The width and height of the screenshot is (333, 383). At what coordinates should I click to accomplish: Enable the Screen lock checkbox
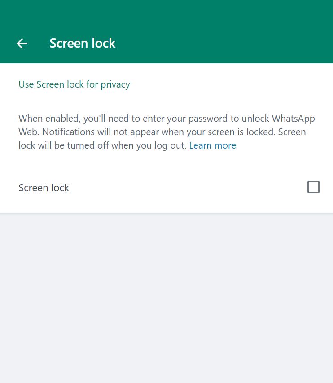pyautogui.click(x=313, y=187)
